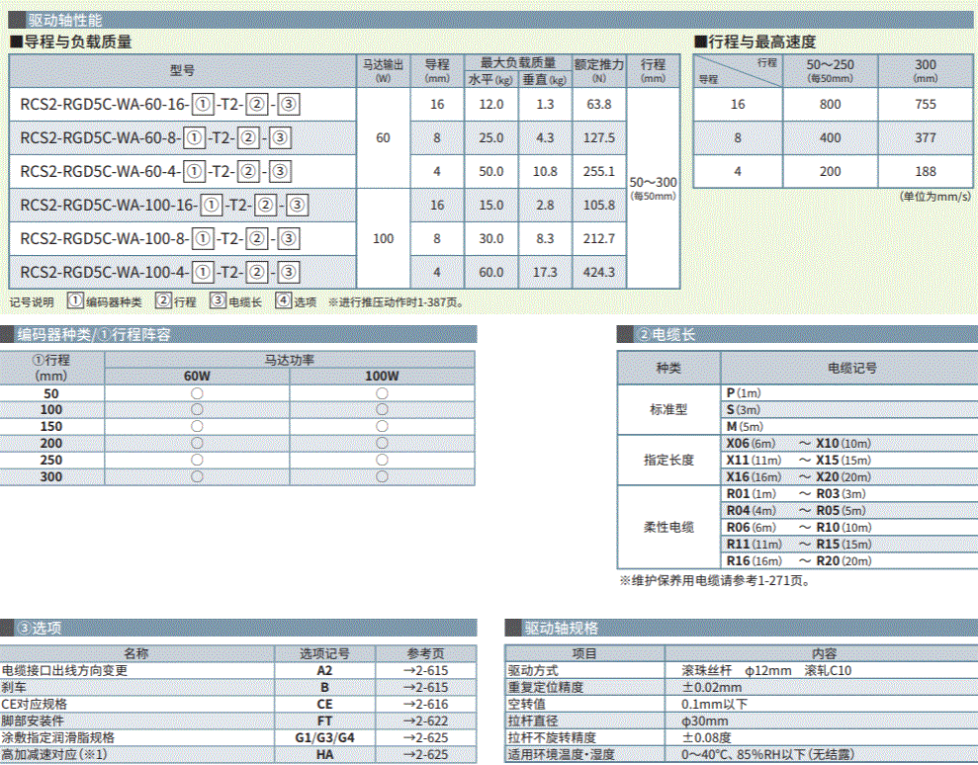Viewport: 978px width, 765px height.
Task: Click cable code R01 (1m)
Action: [751, 494]
